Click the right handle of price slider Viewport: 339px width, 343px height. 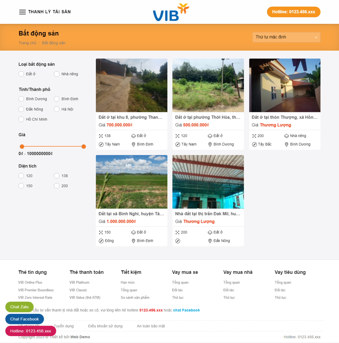(x=84, y=147)
